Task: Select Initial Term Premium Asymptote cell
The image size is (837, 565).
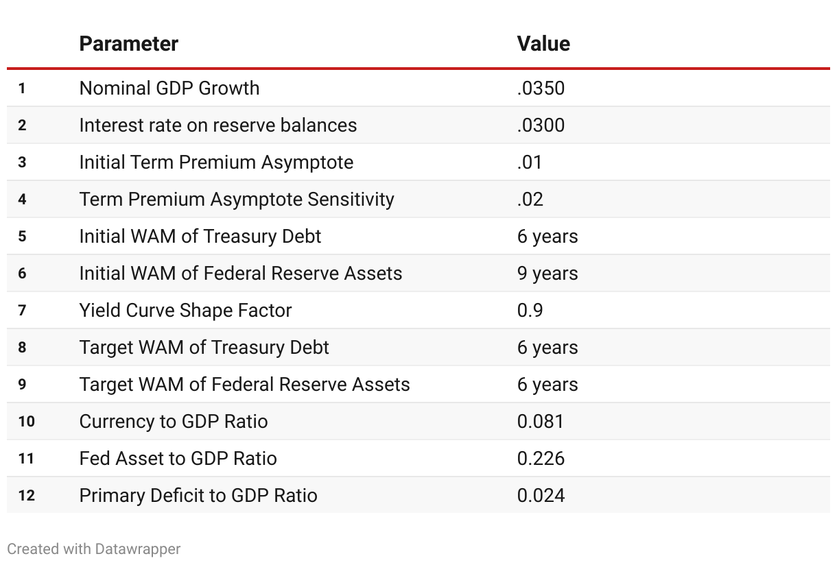Action: click(x=216, y=163)
